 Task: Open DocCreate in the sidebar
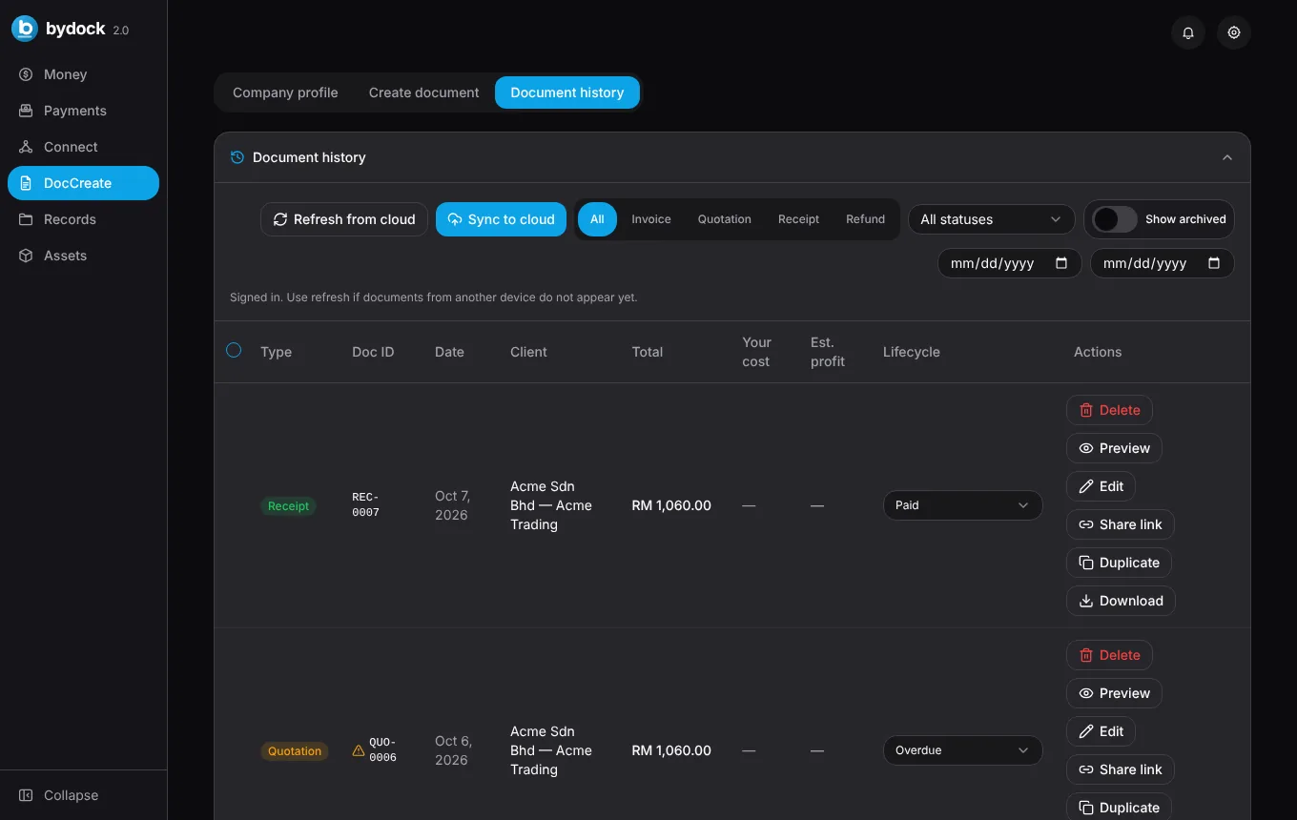pos(83,183)
